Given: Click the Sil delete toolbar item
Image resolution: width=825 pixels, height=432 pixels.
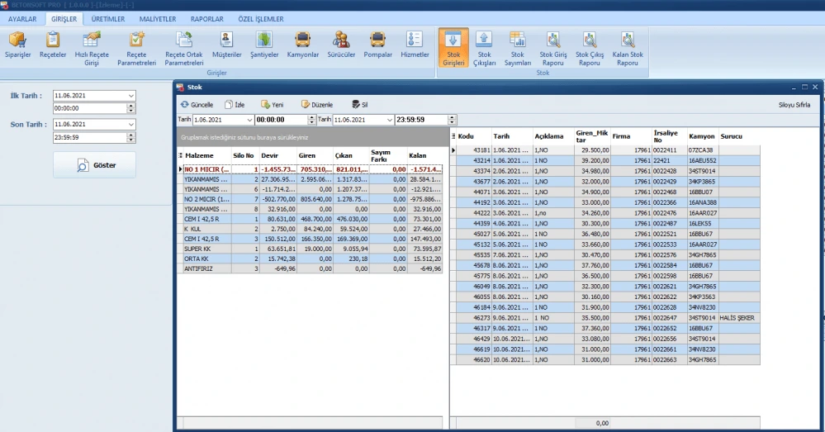Looking at the screenshot, I should (359, 105).
